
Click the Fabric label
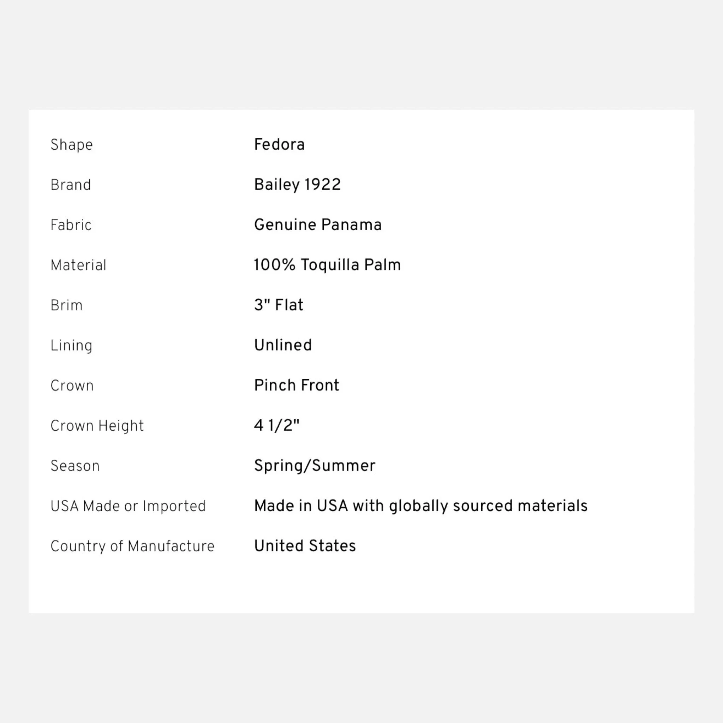[x=71, y=225]
